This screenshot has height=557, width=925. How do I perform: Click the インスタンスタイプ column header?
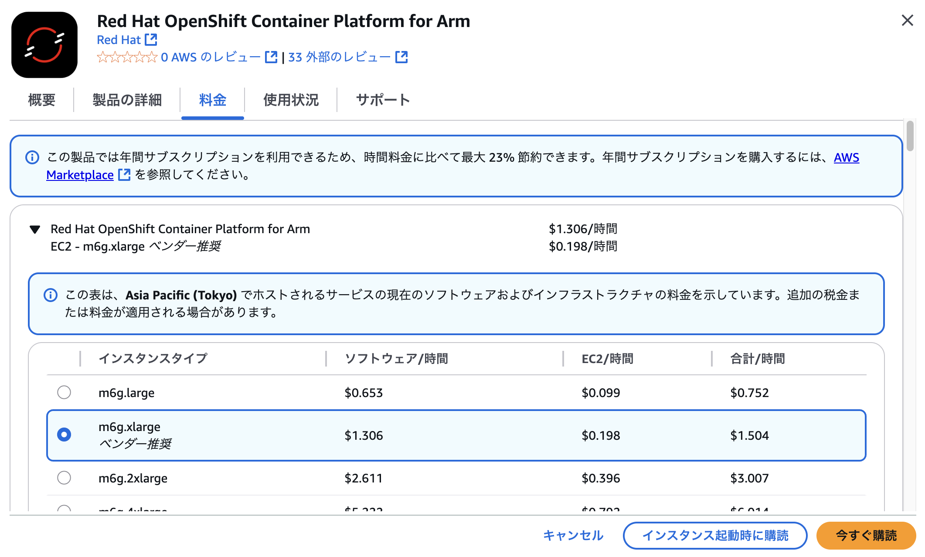(x=153, y=359)
